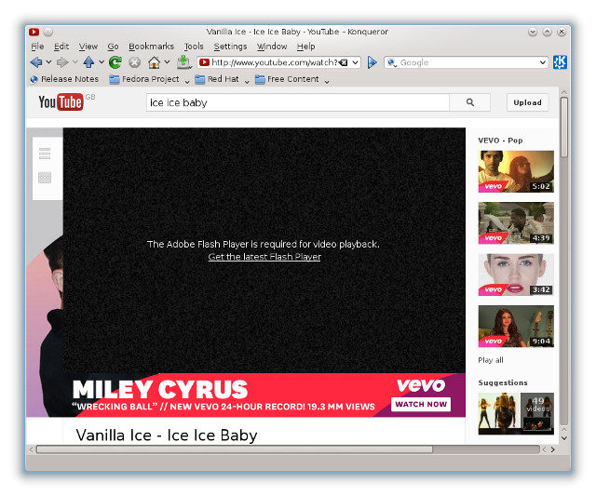Go to the Home page icon
The height and width of the screenshot is (496, 596).
click(154, 62)
